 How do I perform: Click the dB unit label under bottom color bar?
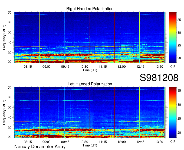[173, 141]
